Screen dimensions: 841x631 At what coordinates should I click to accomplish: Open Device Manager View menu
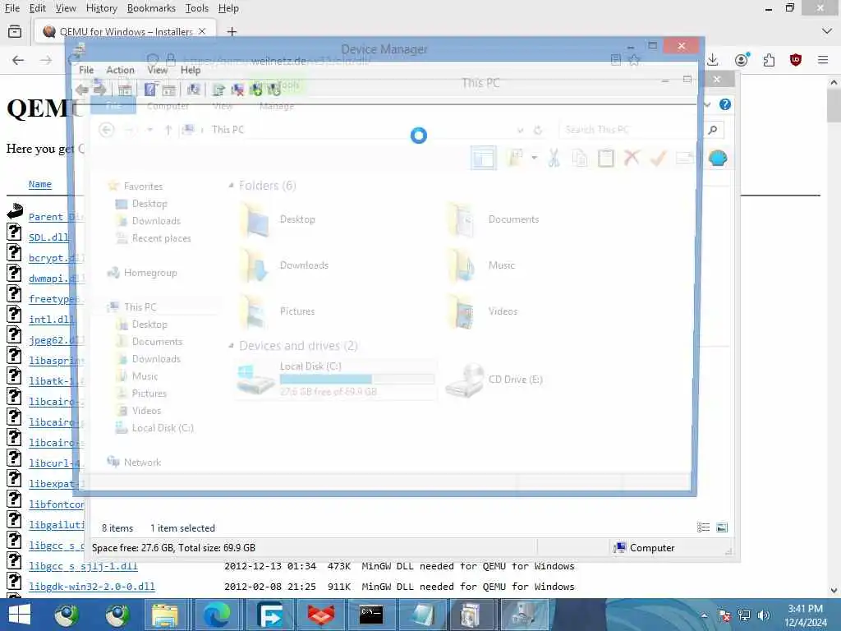point(157,70)
